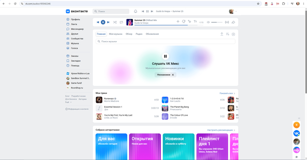Image resolution: width=307 pixels, height=160 pixels.
Task: Remove the Незнакомое mix filter
Action: tap(173, 75)
